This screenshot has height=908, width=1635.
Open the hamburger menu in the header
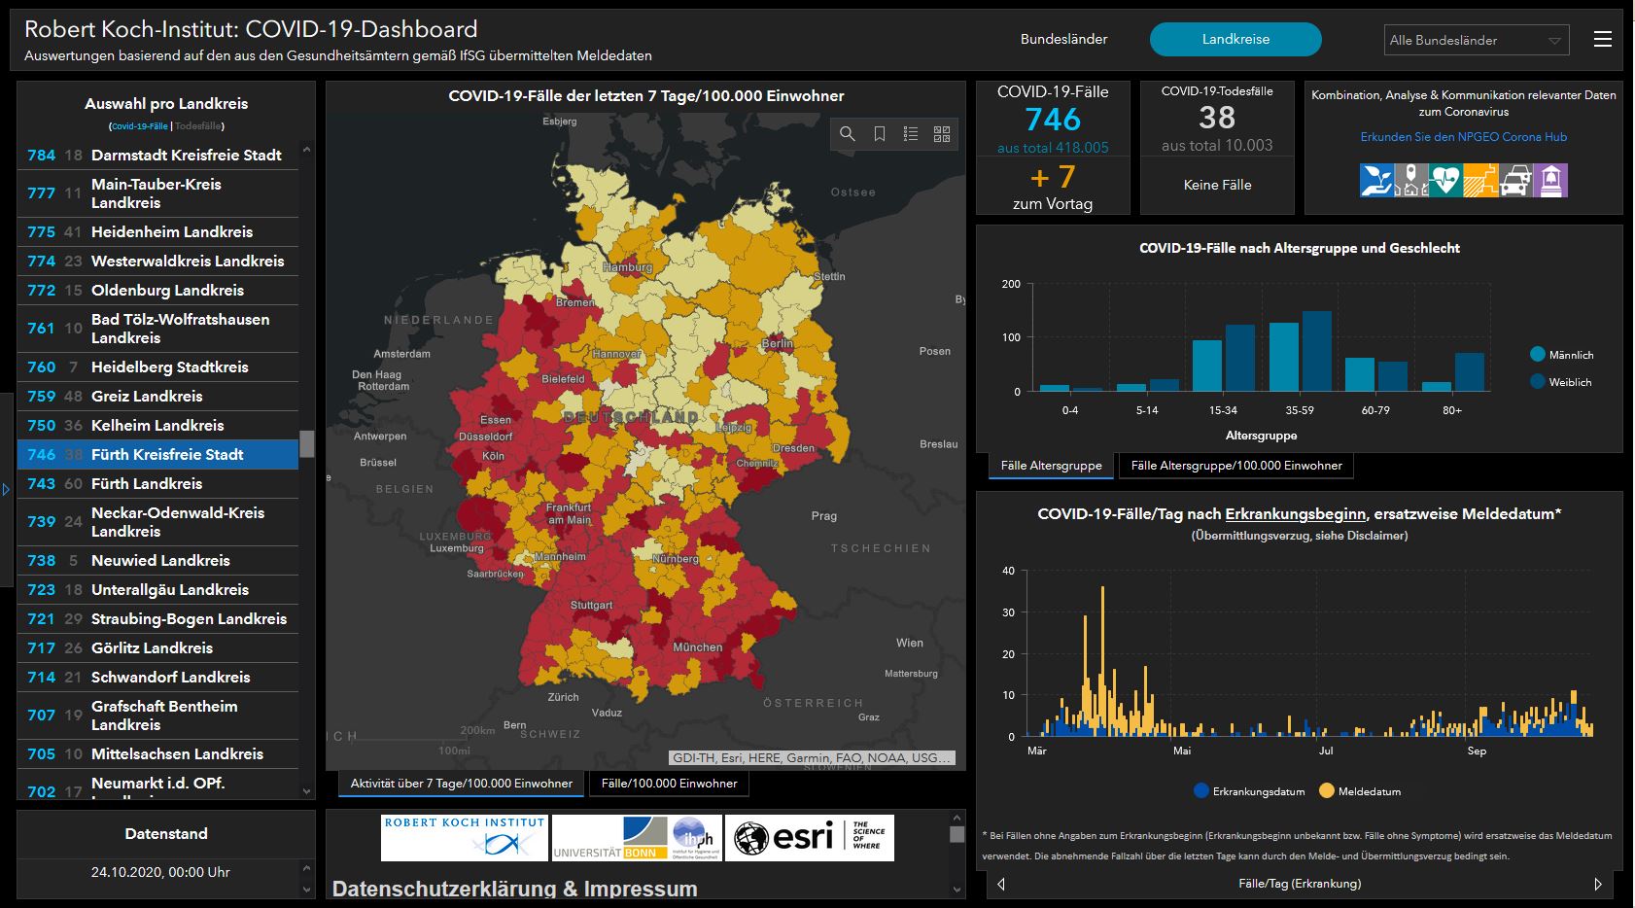1603,39
